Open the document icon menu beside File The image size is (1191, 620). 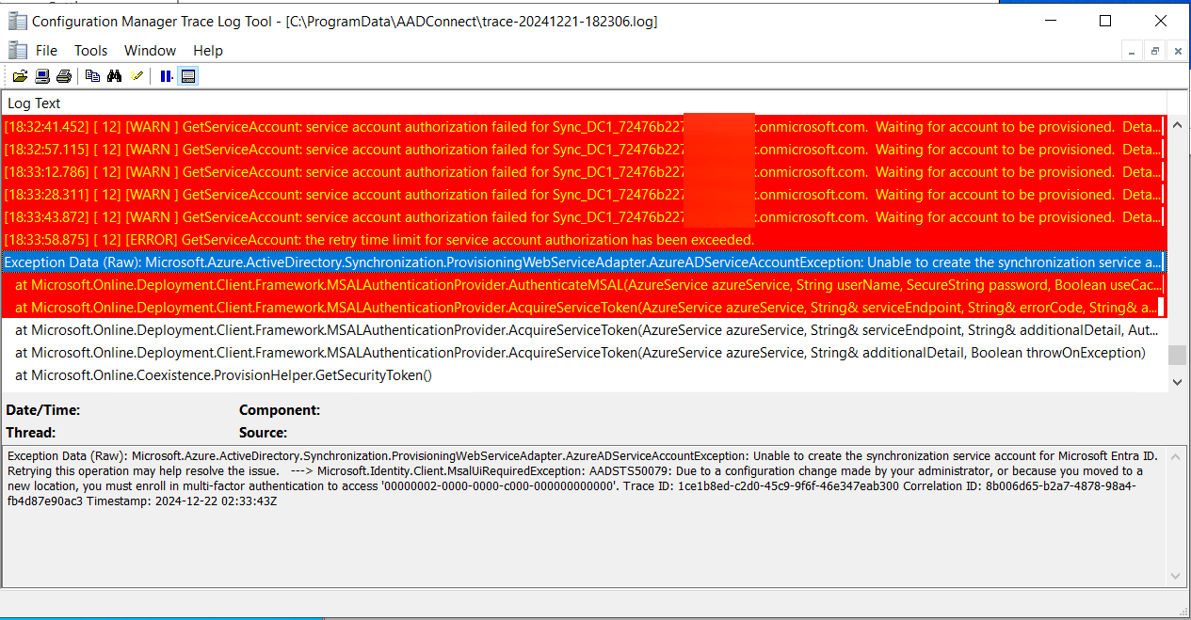click(x=17, y=51)
